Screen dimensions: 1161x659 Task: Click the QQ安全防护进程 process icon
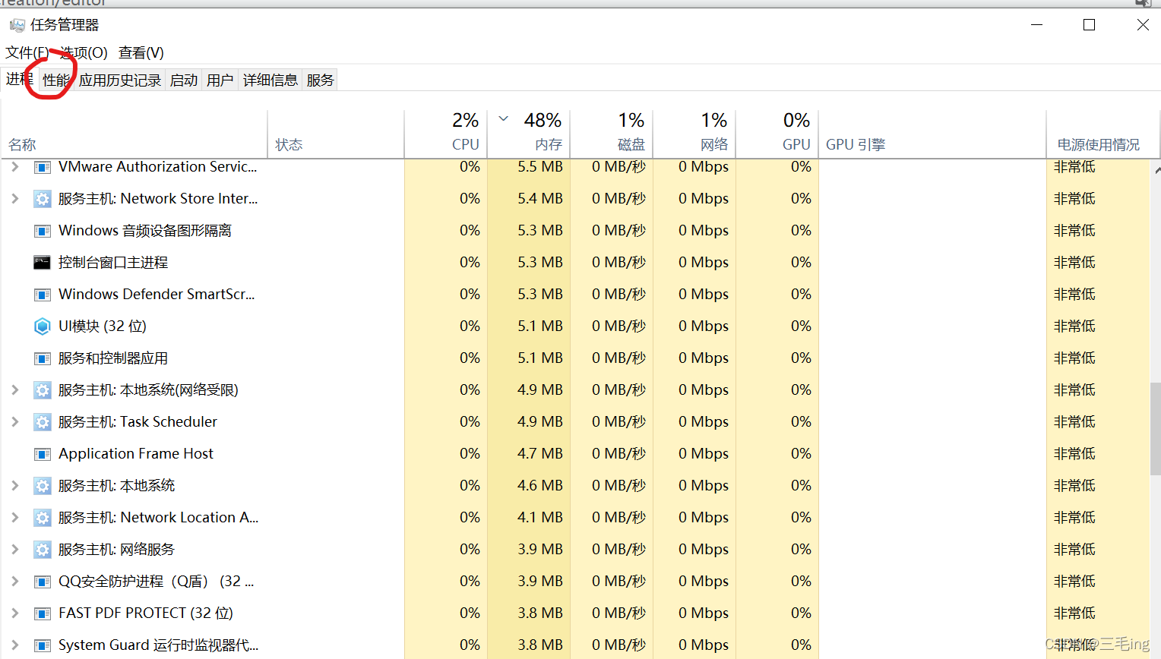(43, 582)
